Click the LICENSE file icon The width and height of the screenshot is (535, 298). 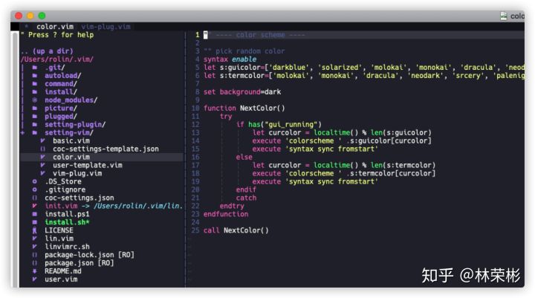point(35,230)
